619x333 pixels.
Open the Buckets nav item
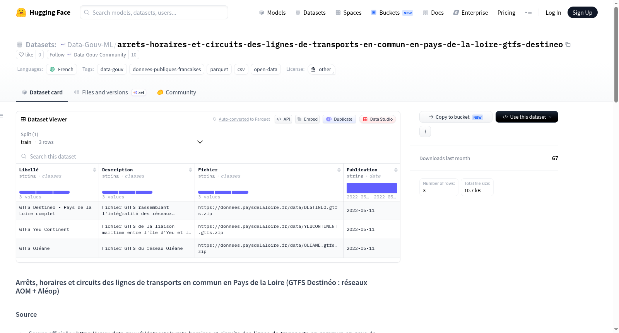[x=392, y=12]
